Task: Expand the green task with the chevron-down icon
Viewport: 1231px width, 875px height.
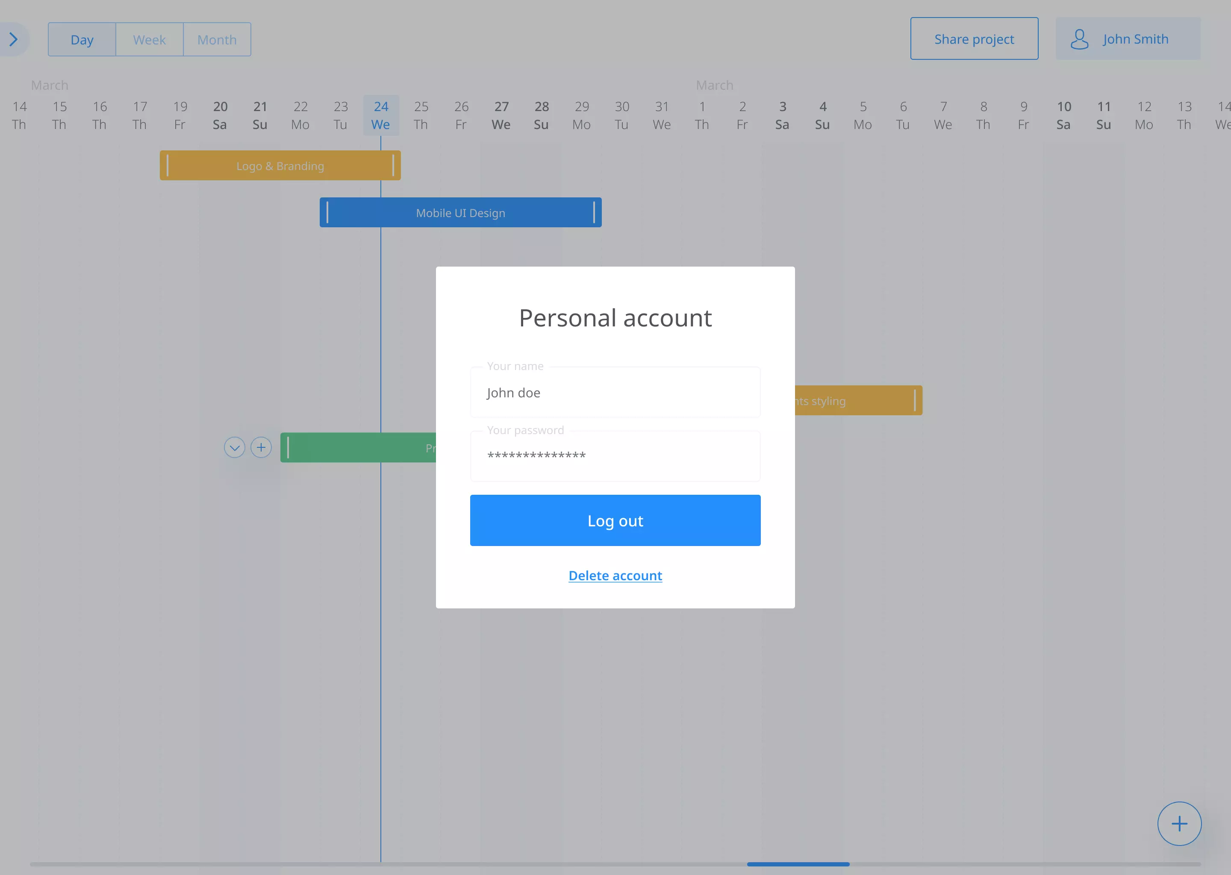Action: click(235, 447)
